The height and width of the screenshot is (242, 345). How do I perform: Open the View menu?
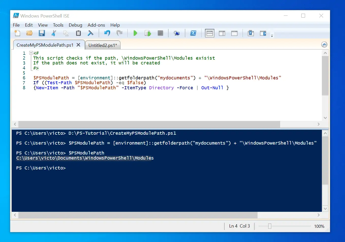click(x=43, y=25)
